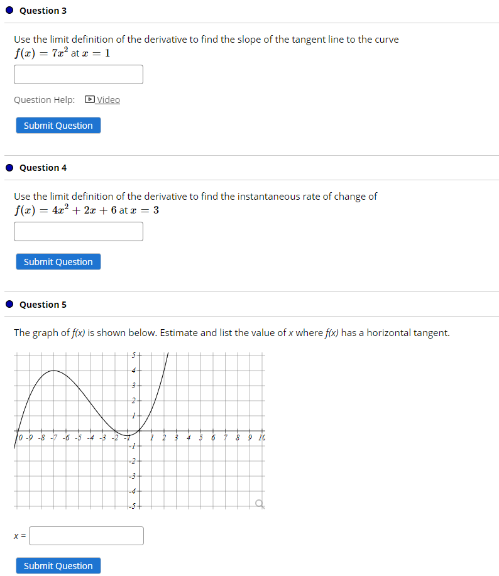Select the magnifier zoom icon on the graph
Screen dimensions: 499x576
pos(258,503)
